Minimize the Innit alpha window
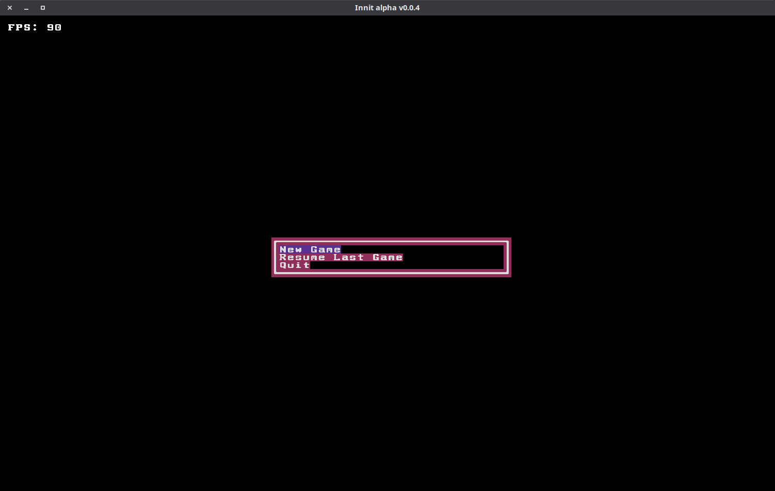The height and width of the screenshot is (491, 775). point(26,8)
